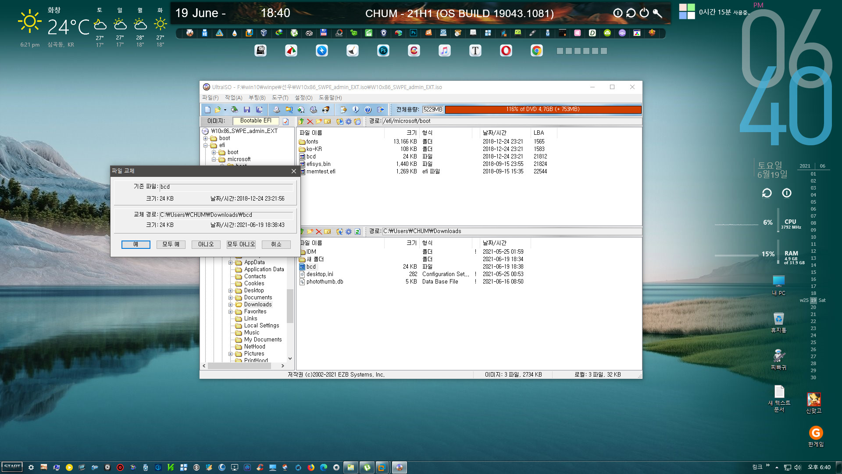Click the Burn CD/DVD image flame icon
Viewport: 842px width, 474px height.
pos(325,110)
